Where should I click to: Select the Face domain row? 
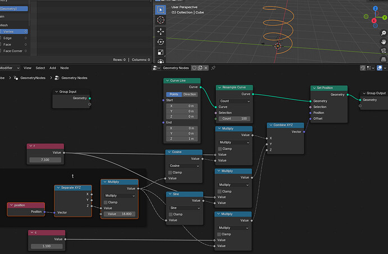14,44
